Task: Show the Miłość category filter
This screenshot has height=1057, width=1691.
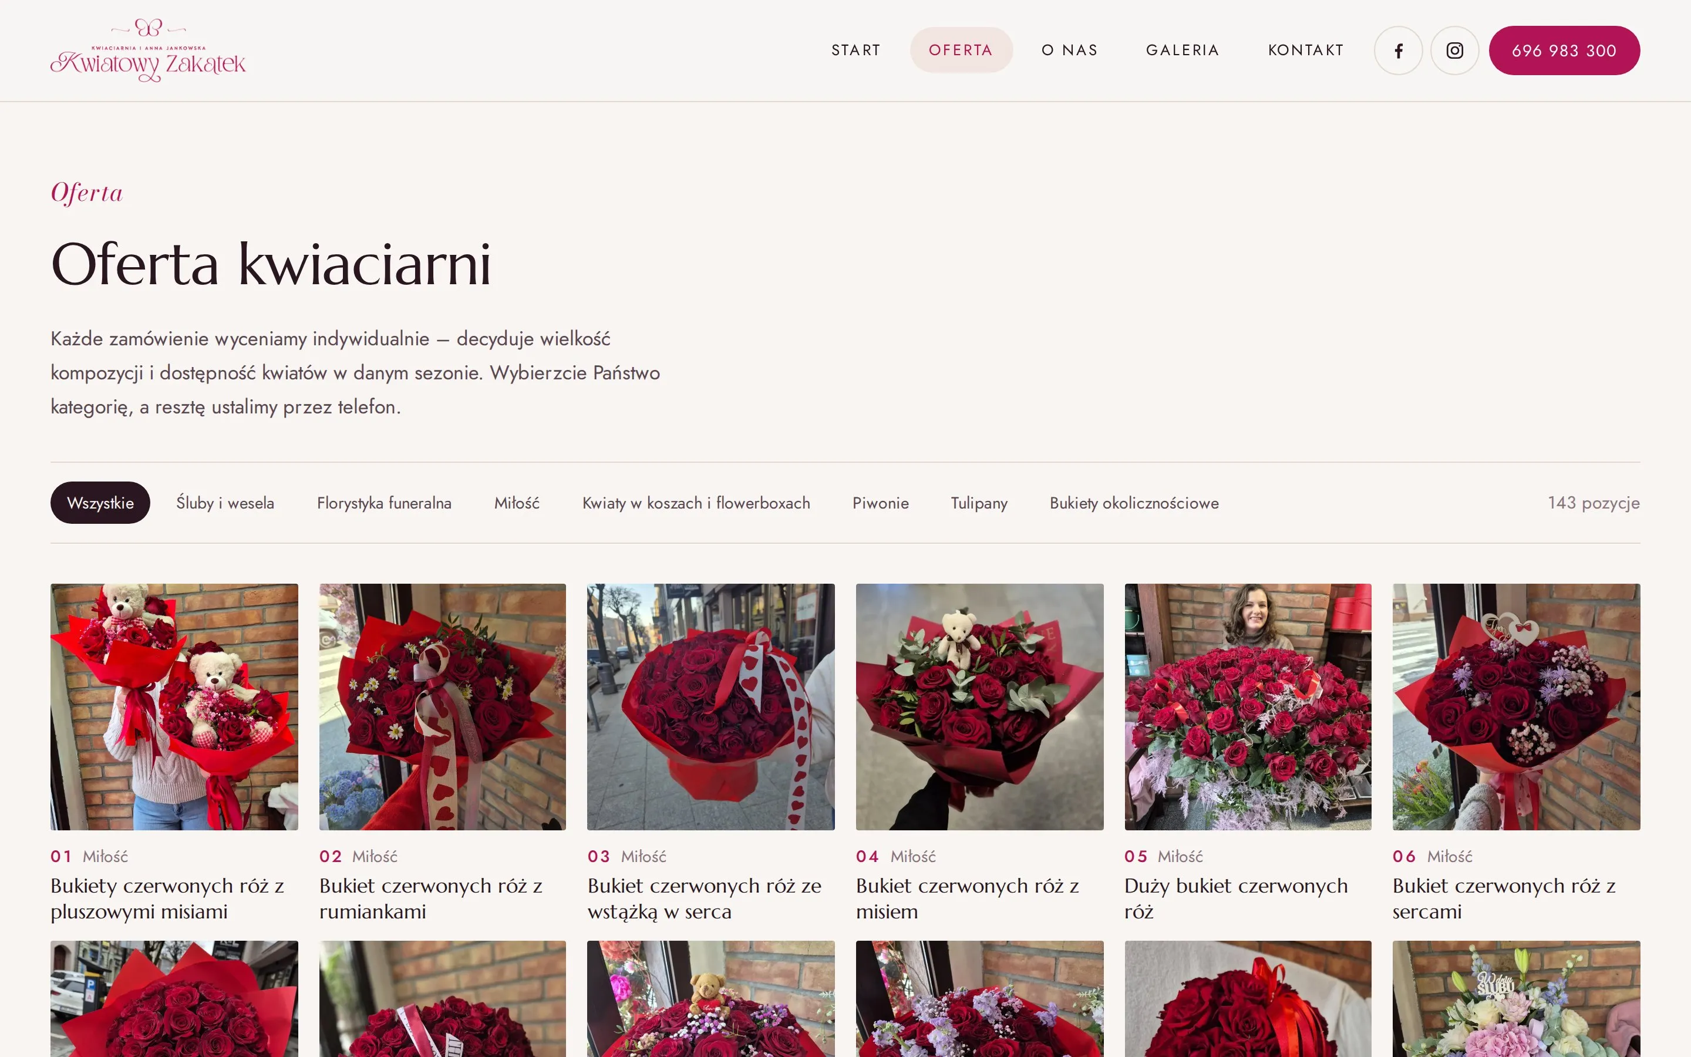Action: tap(517, 503)
